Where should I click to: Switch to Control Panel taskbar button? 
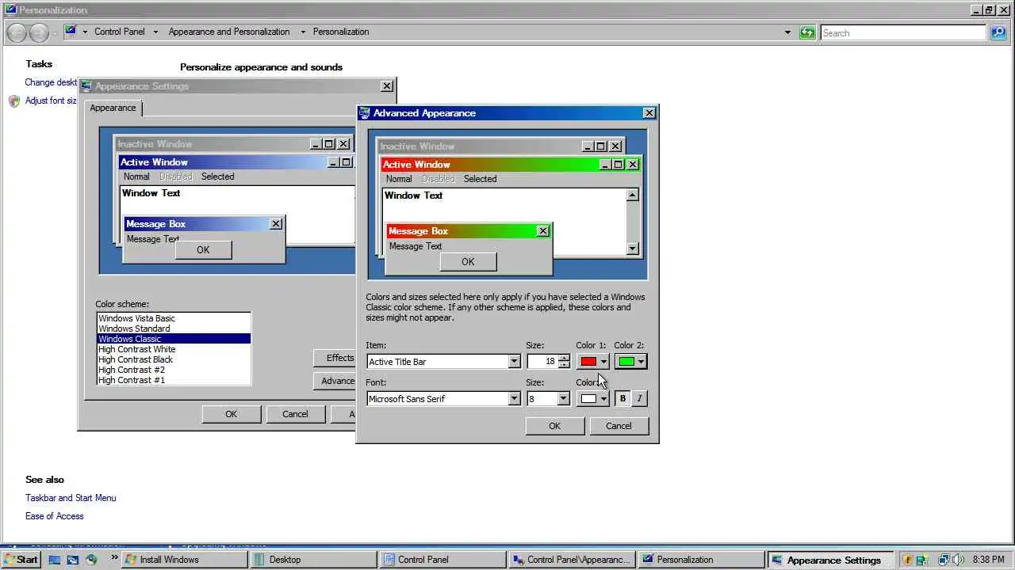(442, 559)
